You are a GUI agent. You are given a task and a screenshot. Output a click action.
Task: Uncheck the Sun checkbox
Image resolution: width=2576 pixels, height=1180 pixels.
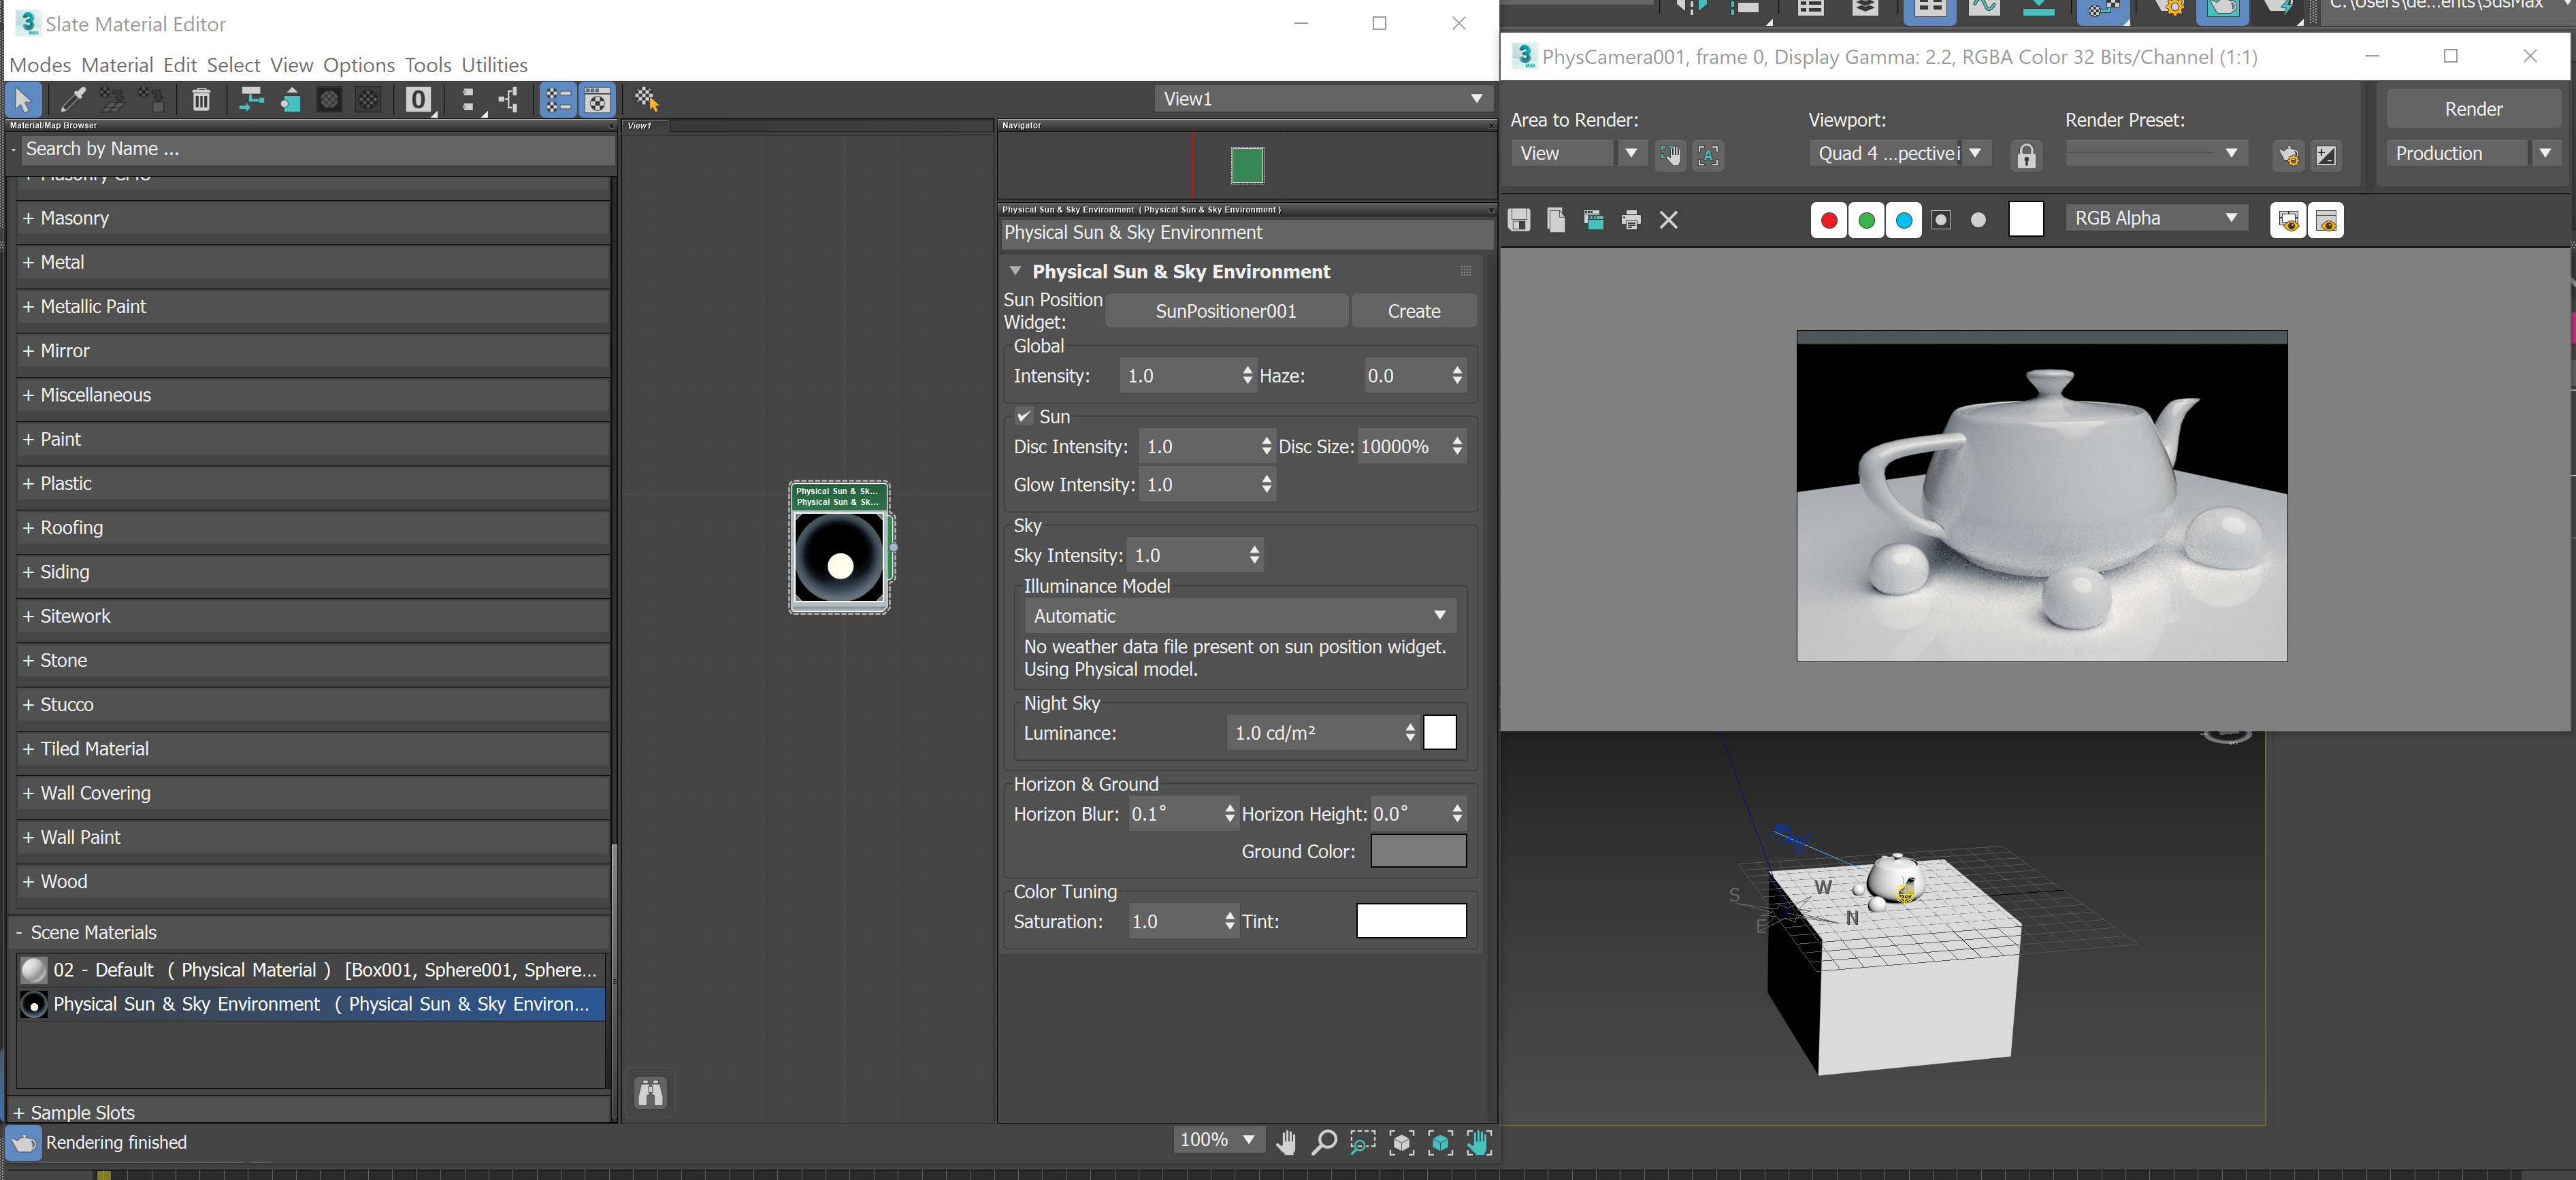pos(1024,416)
